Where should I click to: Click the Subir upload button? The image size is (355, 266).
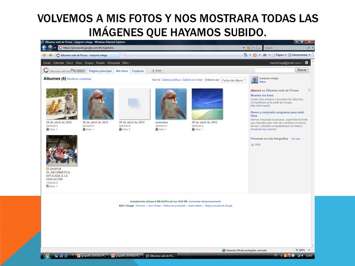157,70
